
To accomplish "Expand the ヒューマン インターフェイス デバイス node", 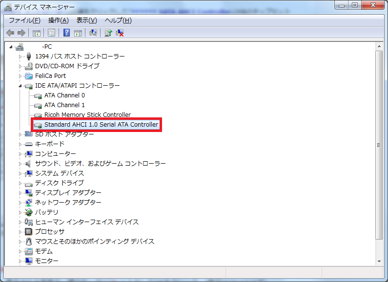I will tap(20, 222).
